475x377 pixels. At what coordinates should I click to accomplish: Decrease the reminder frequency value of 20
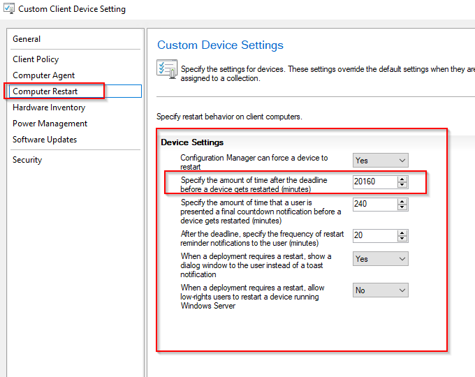[402, 239]
